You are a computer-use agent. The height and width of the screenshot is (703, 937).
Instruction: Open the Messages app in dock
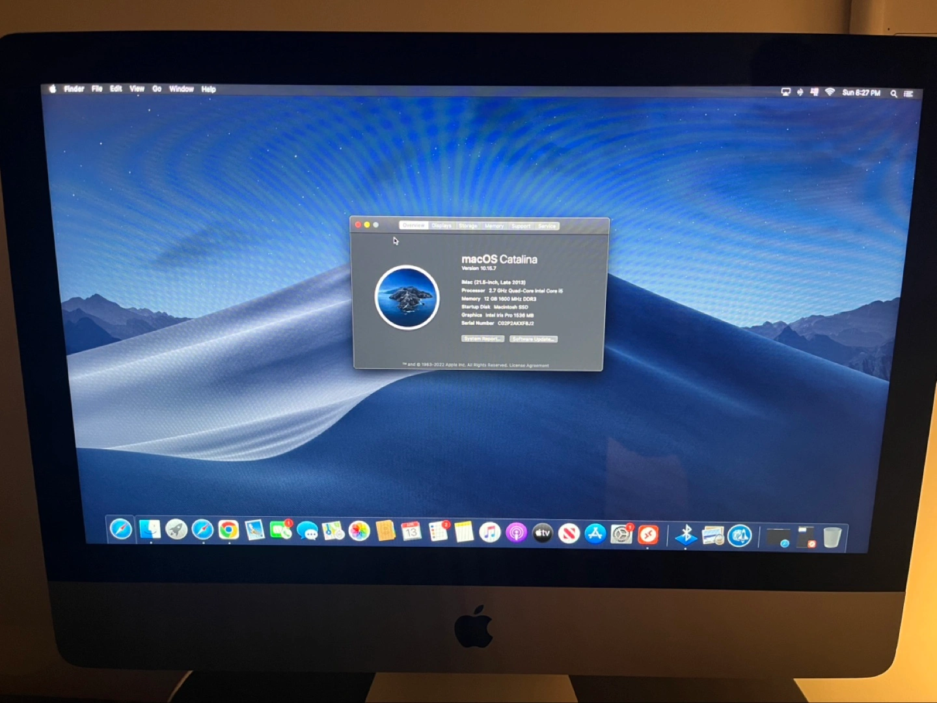(x=307, y=531)
